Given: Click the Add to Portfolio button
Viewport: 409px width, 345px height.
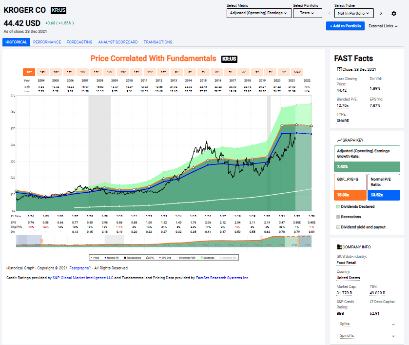Looking at the screenshot, I should click(345, 26).
